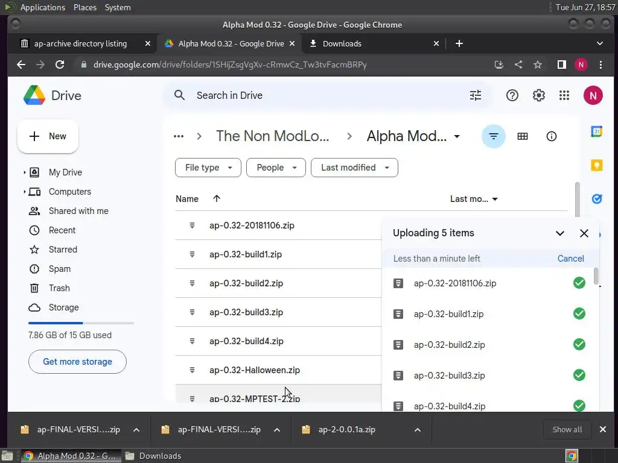Viewport: 618px width, 463px height.
Task: Open Downloads window in the taskbar
Action: pos(153,456)
